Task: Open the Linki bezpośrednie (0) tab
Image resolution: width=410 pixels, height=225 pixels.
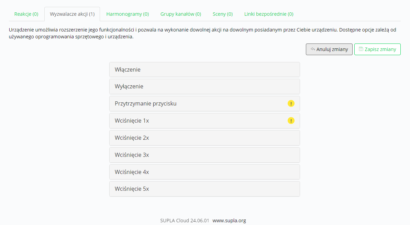Action: (269, 14)
